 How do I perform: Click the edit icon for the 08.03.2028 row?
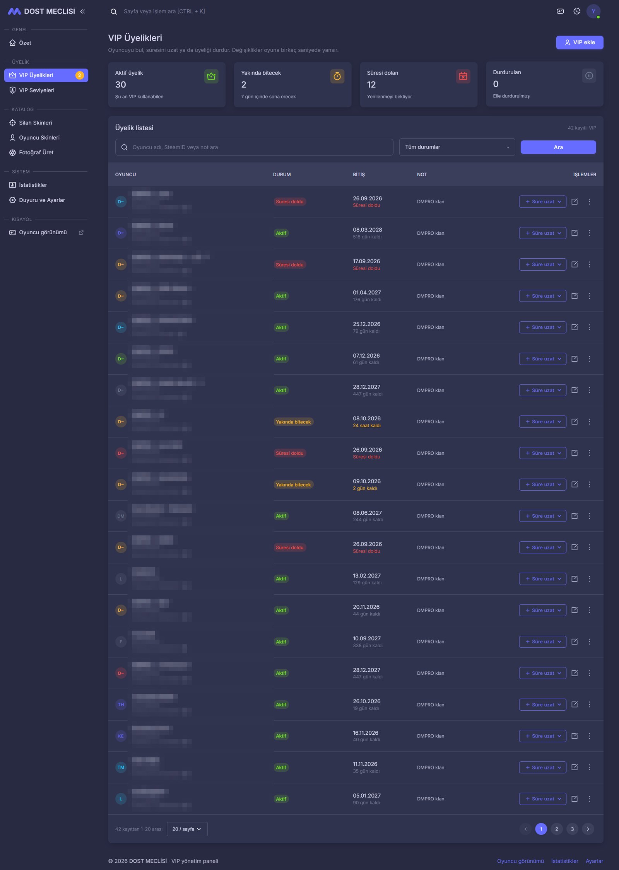(x=575, y=233)
